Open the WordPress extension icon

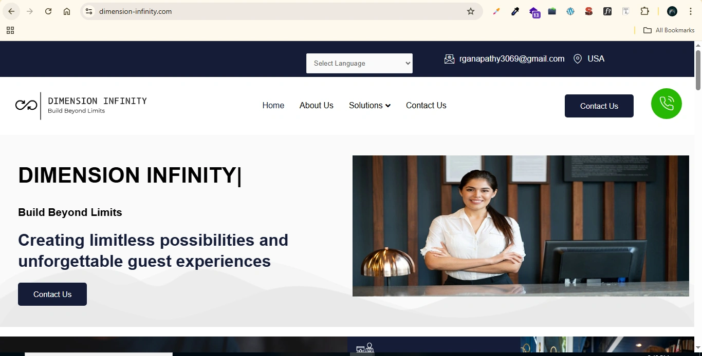click(570, 11)
